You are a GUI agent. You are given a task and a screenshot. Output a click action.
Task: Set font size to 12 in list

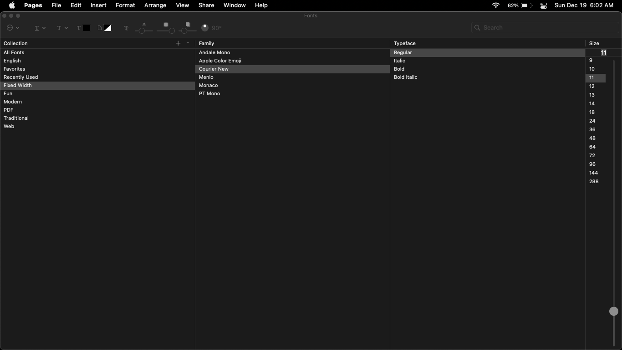(x=596, y=87)
